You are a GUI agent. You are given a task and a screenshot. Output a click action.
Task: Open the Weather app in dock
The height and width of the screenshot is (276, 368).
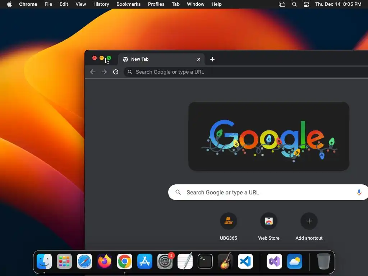click(295, 261)
